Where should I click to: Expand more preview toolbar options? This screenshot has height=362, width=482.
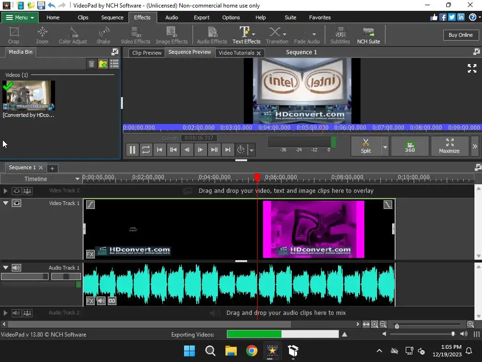coord(475,146)
